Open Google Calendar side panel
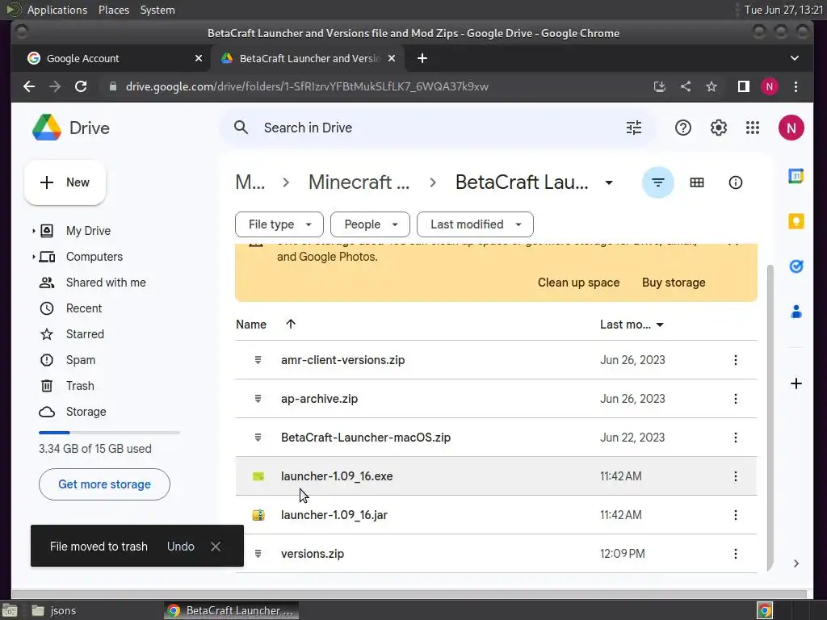This screenshot has width=827, height=620. coord(796,175)
